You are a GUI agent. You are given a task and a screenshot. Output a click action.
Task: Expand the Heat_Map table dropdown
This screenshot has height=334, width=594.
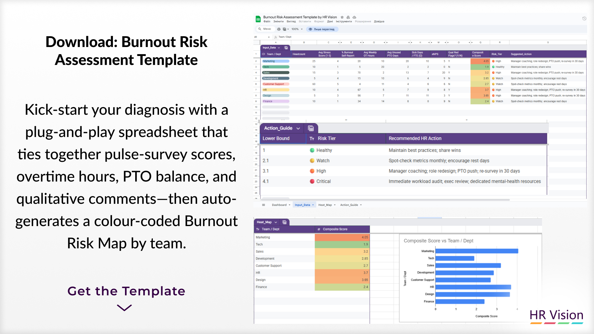click(276, 222)
